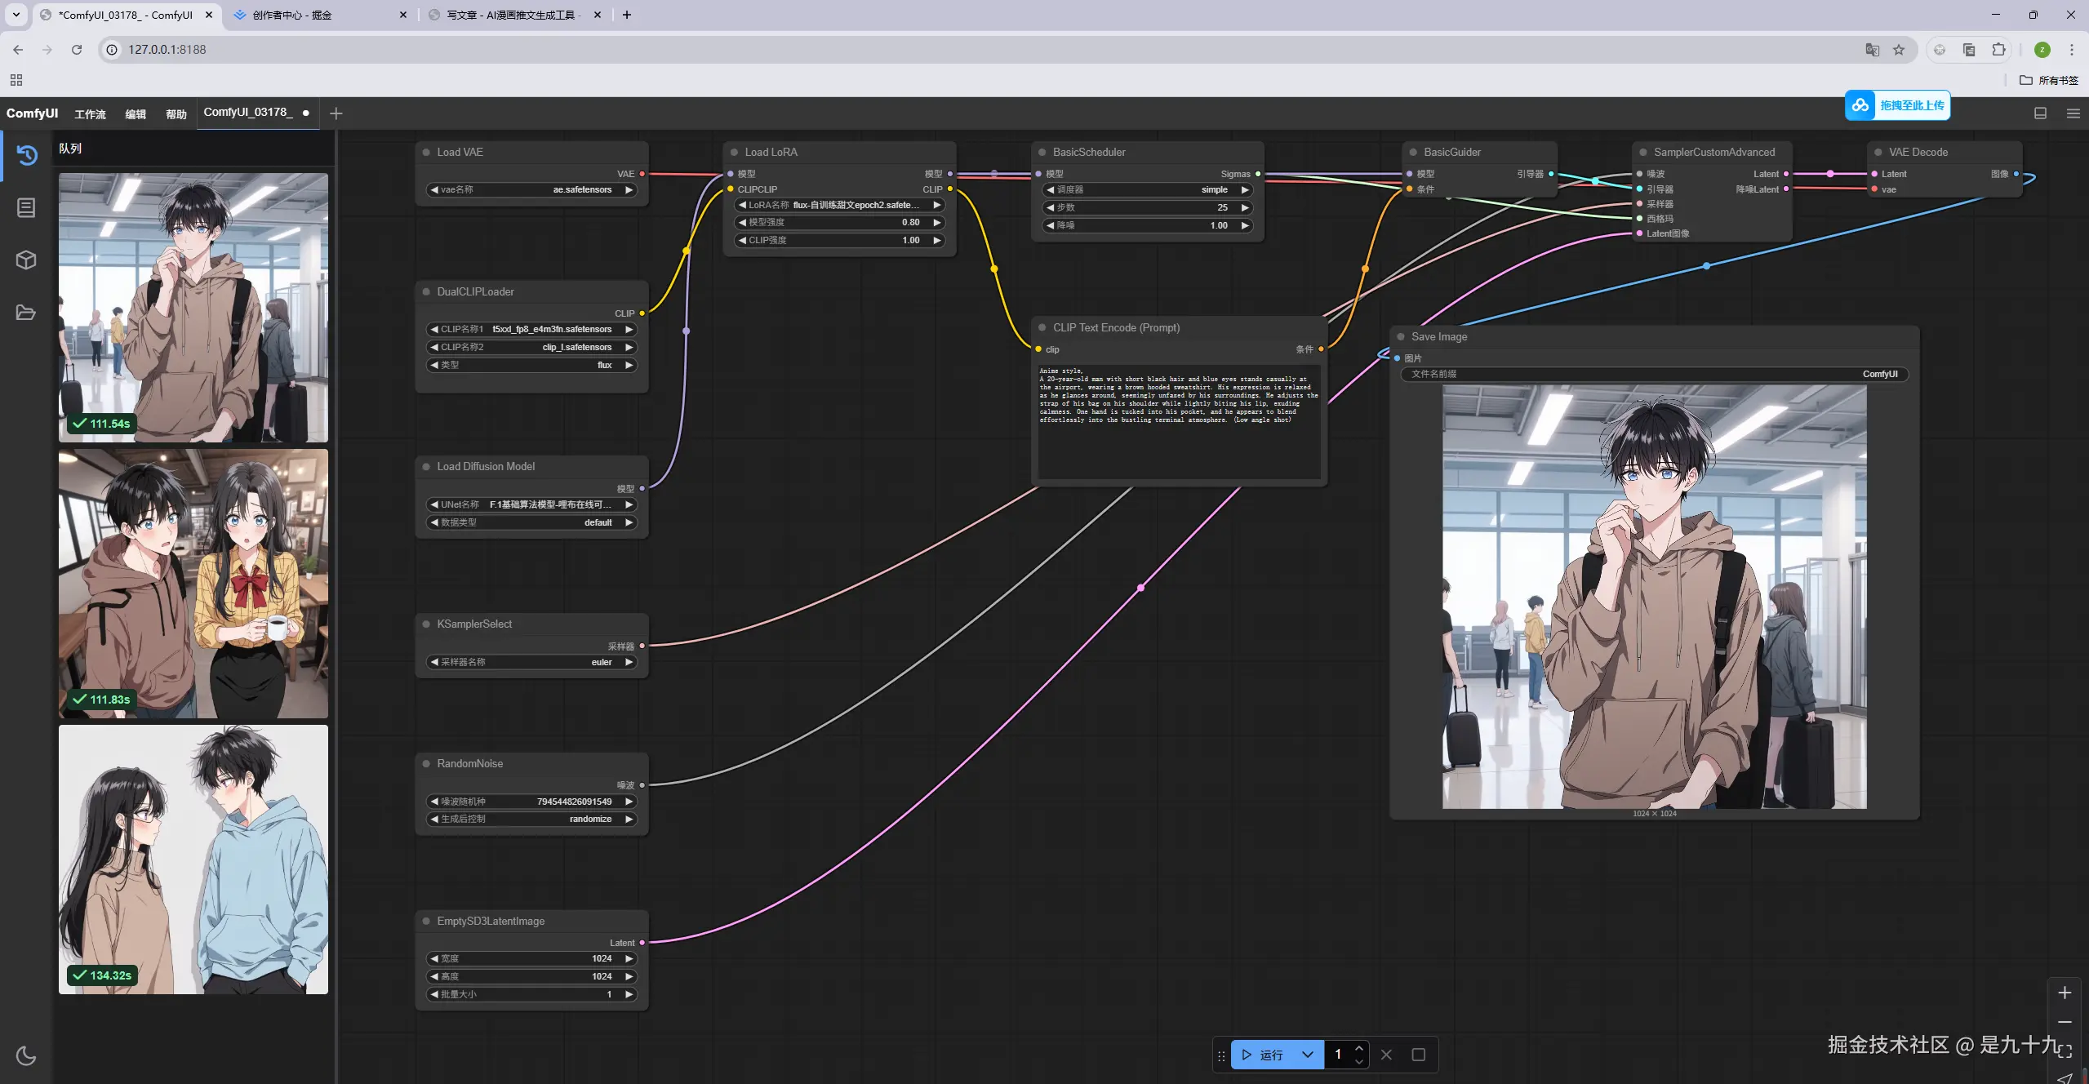The image size is (2089, 1084).
Task: Open the workflows folder sidebar icon
Action: click(x=26, y=313)
